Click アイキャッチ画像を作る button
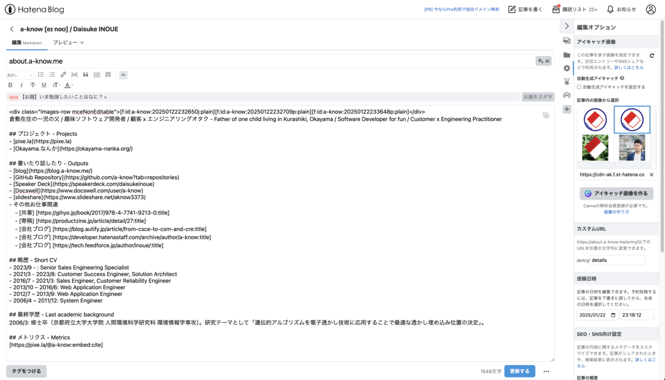 [x=616, y=194]
